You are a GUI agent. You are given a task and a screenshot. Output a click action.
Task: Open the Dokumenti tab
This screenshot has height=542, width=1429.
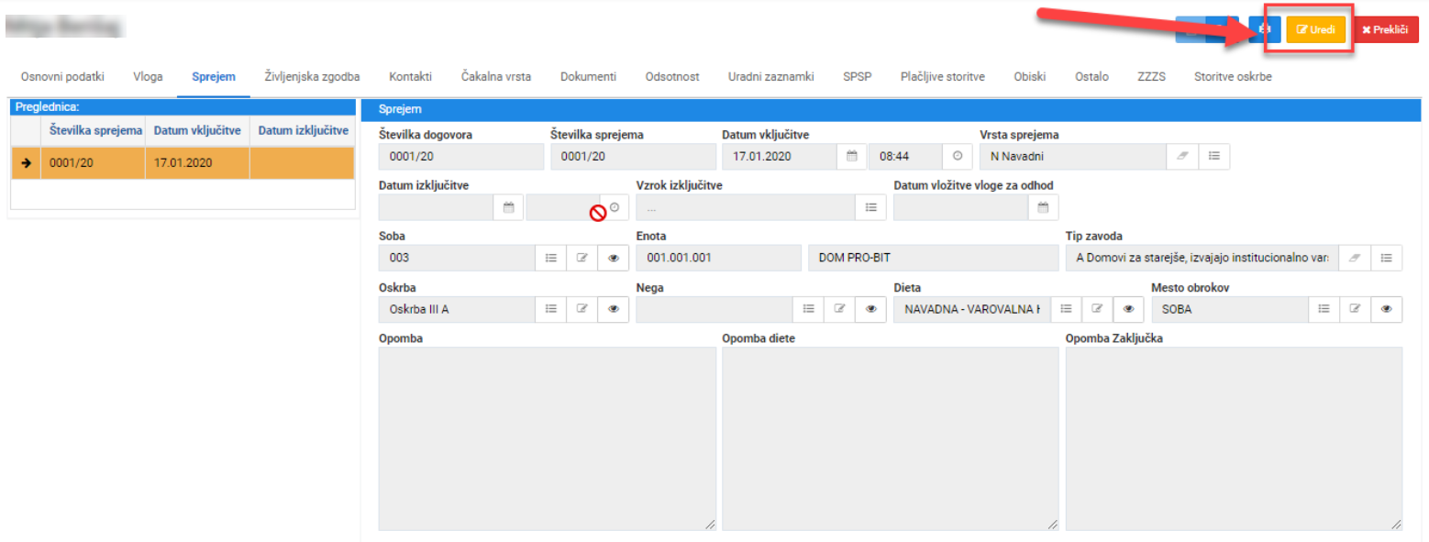[x=588, y=77]
